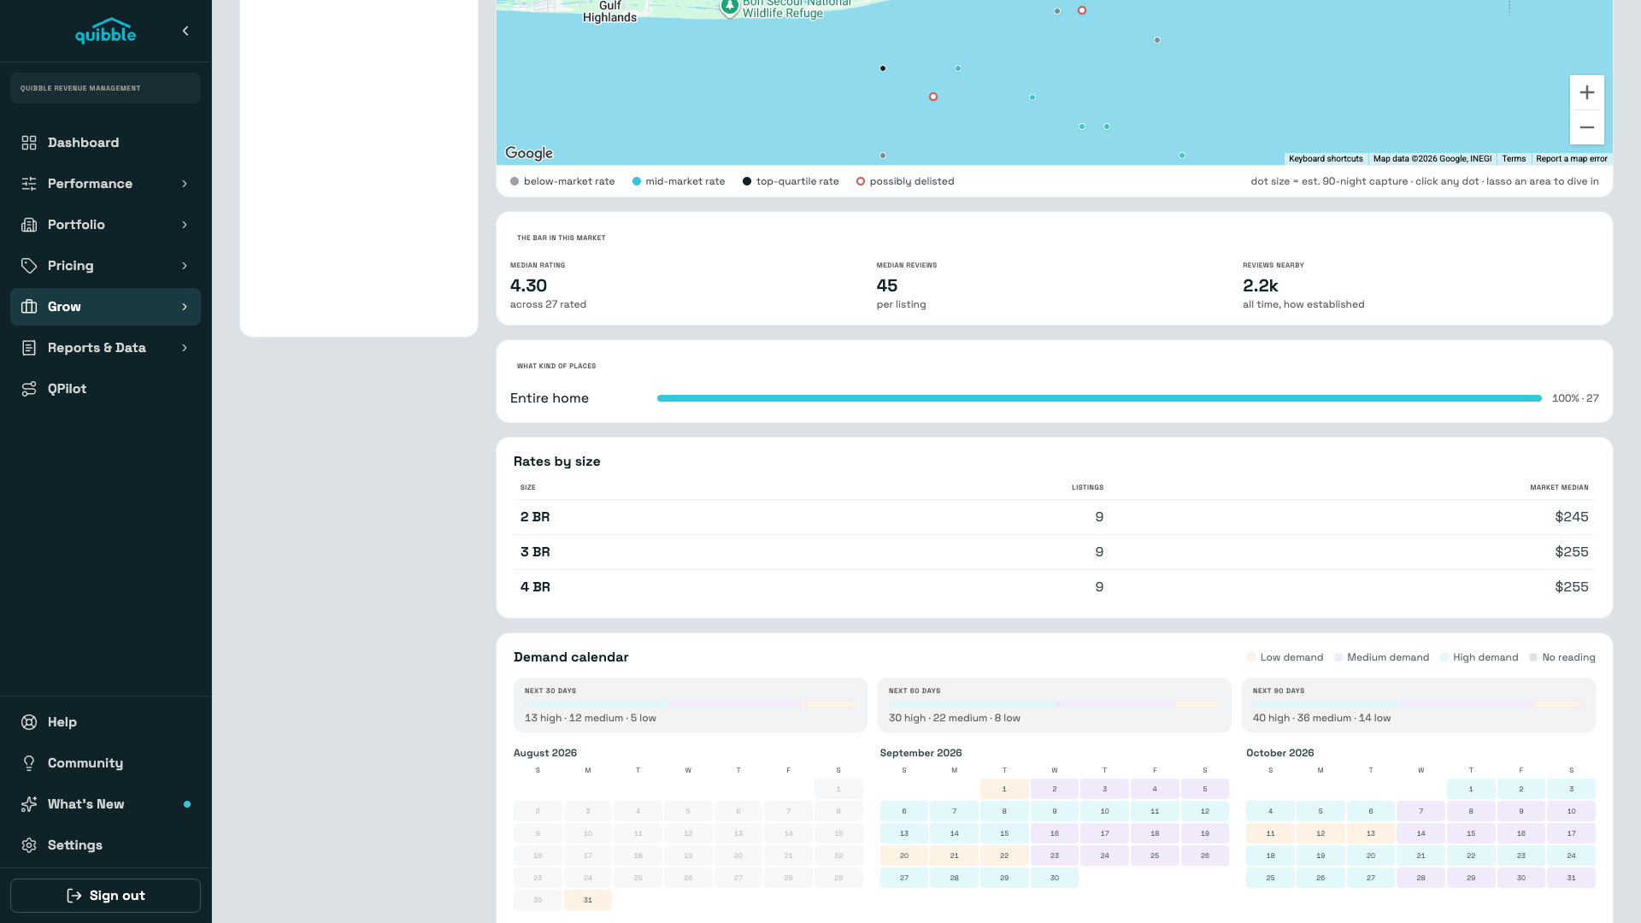Click the QPilot icon

click(x=29, y=389)
